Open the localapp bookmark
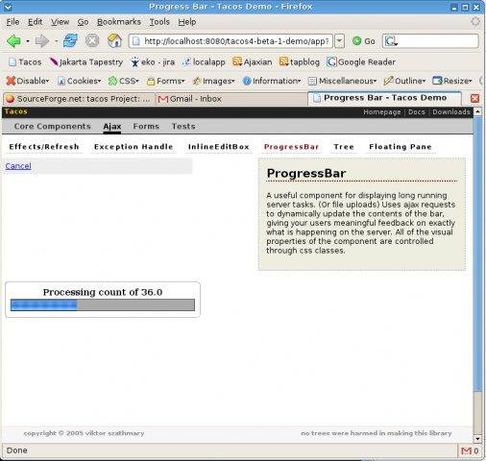Image resolution: width=486 pixels, height=461 pixels. click(x=204, y=61)
